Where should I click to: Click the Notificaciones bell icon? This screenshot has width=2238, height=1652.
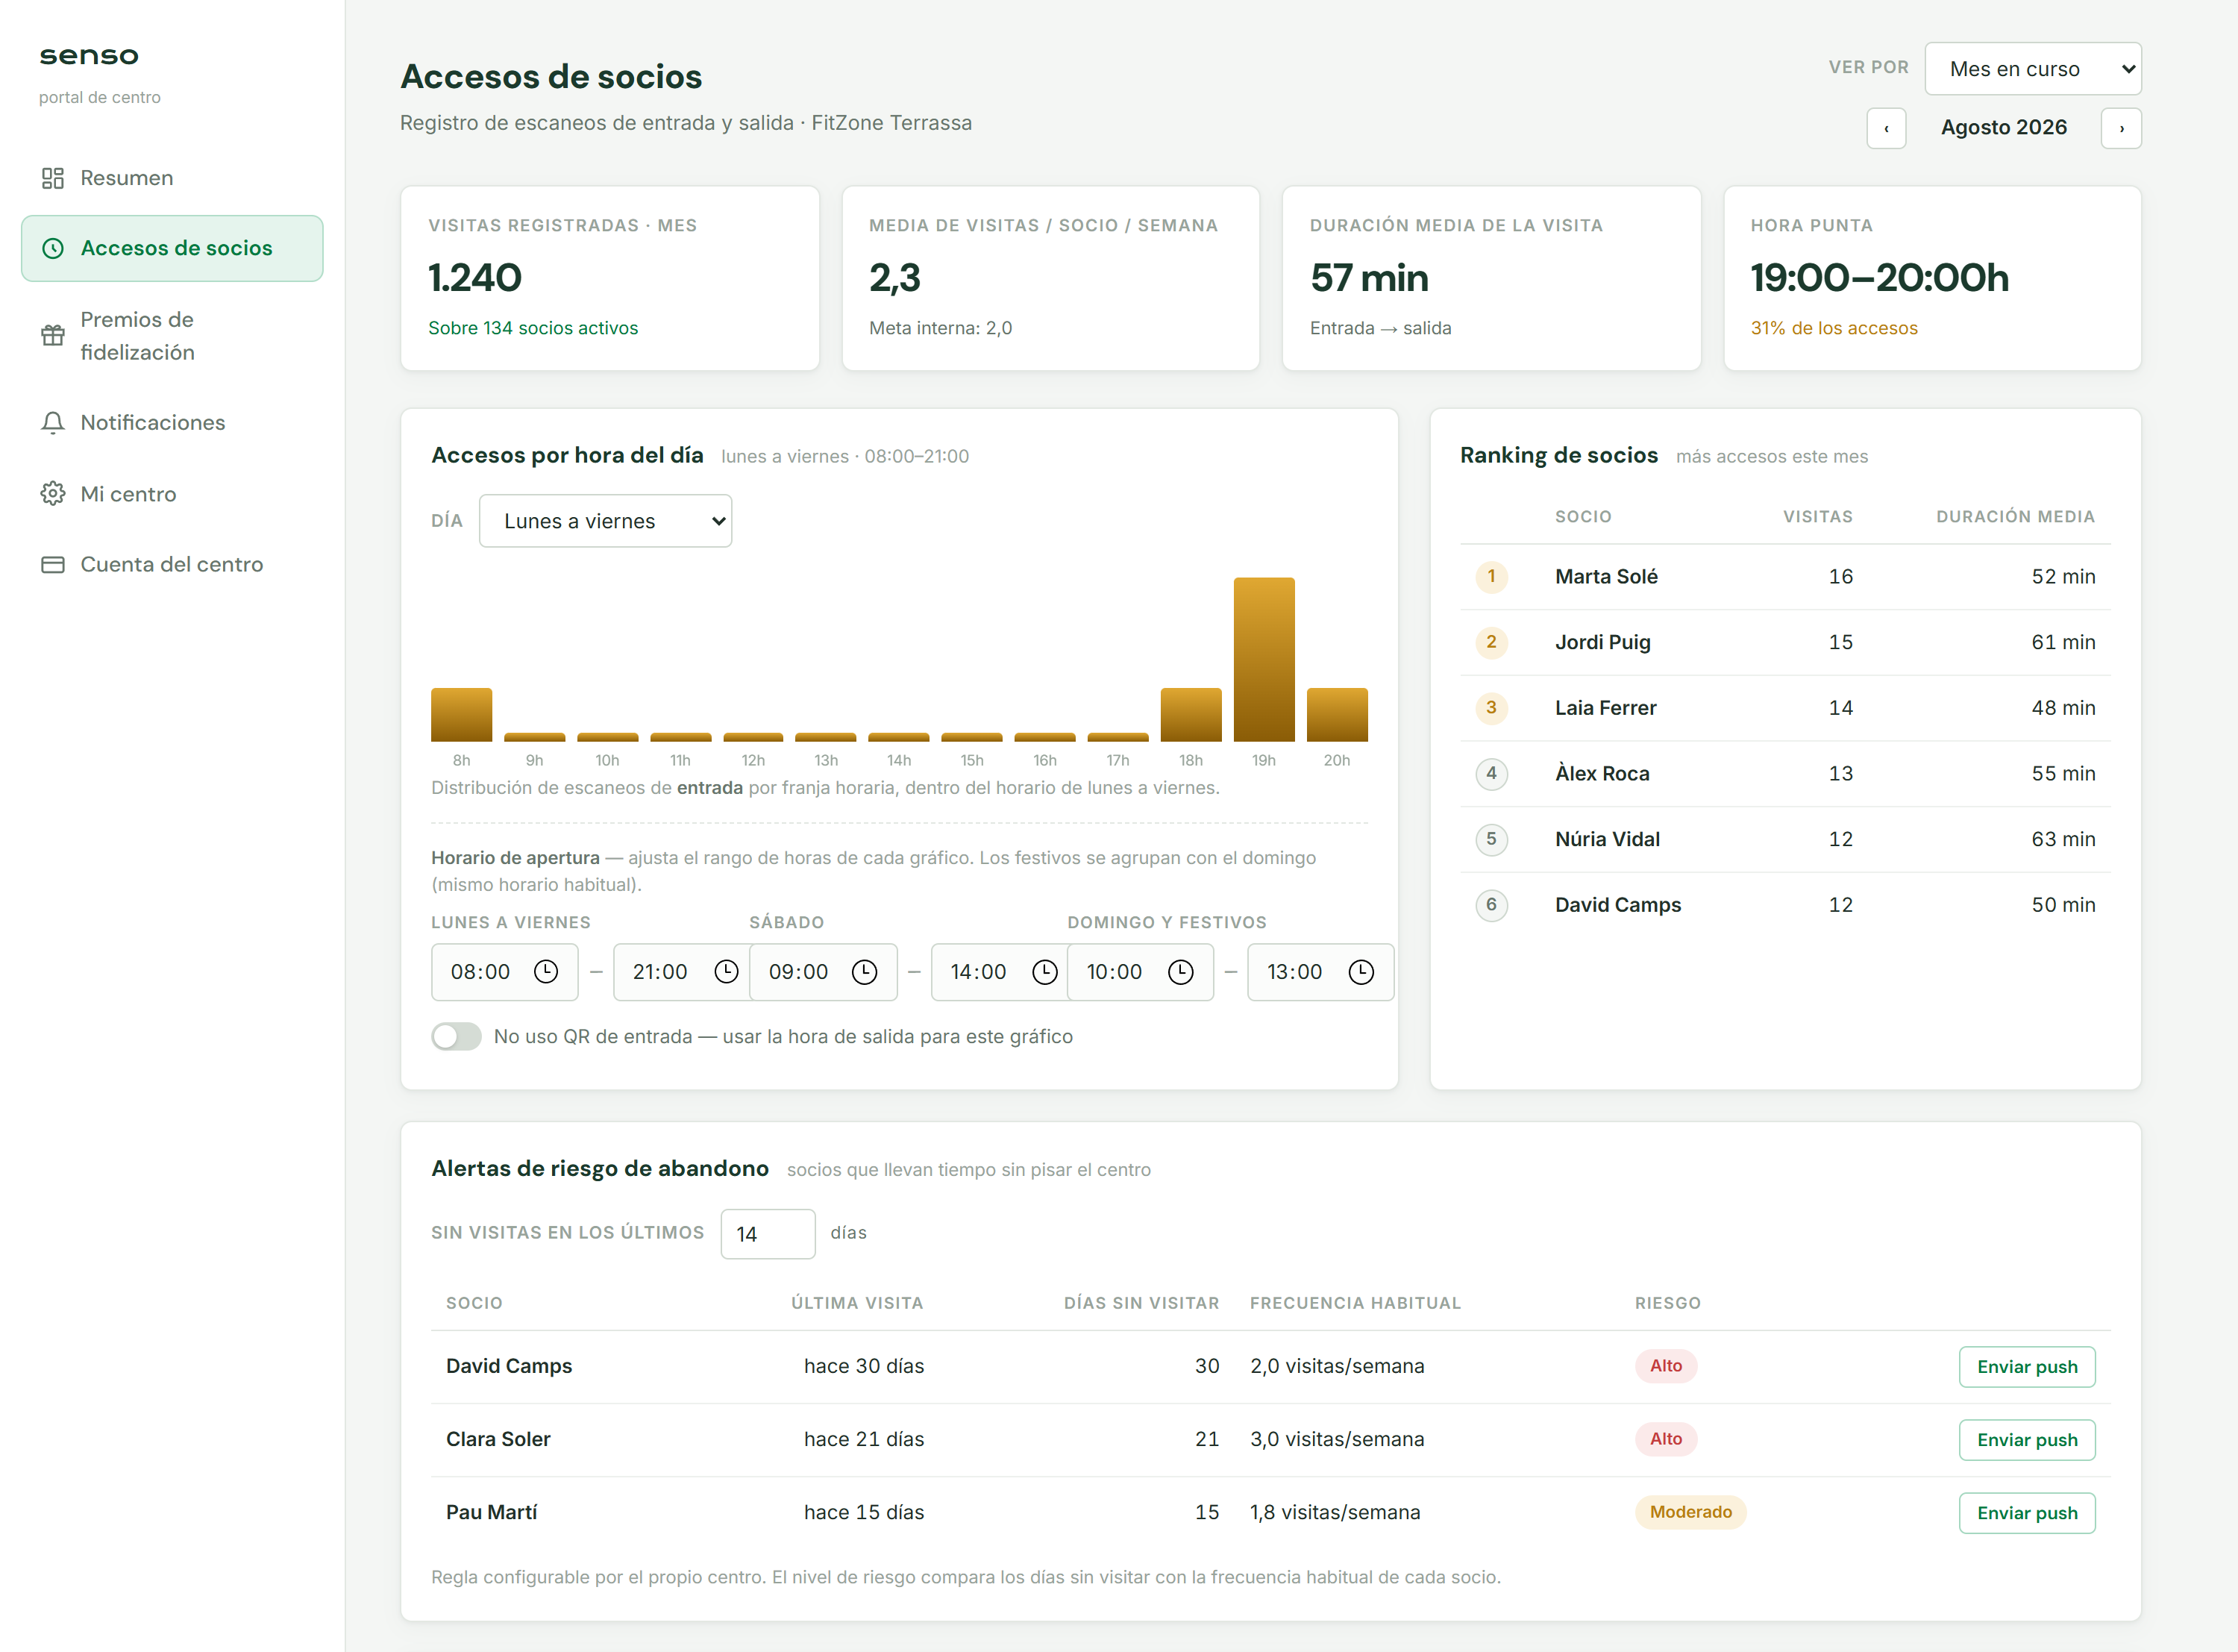[x=53, y=423]
